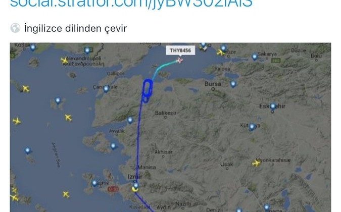Select the airport pin at Çanakkale
Viewport: 341px width, 212px height.
tap(106, 89)
